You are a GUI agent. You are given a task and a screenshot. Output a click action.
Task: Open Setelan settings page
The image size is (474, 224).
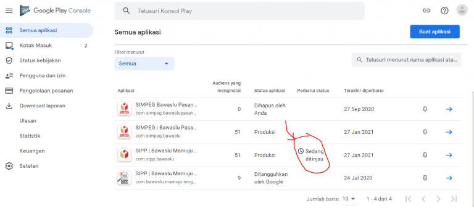coord(46,166)
